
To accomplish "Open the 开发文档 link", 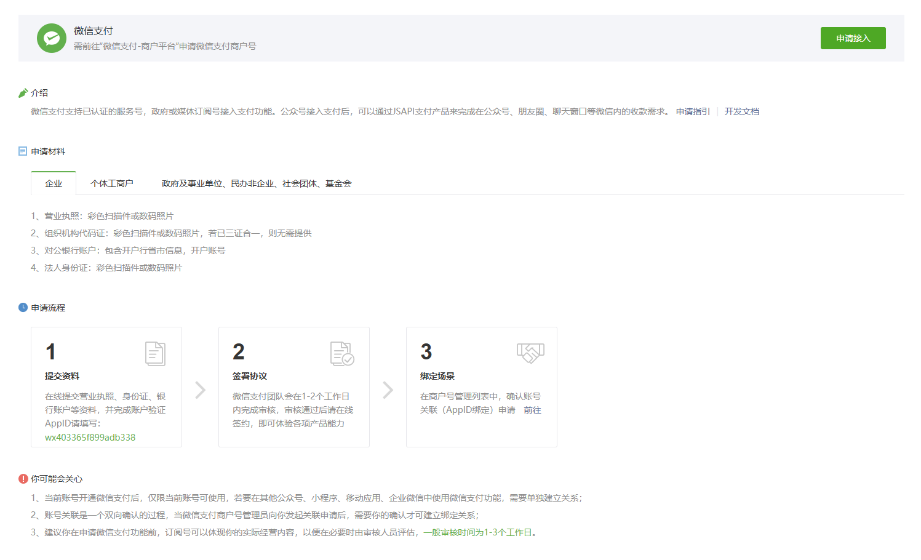I will point(741,111).
